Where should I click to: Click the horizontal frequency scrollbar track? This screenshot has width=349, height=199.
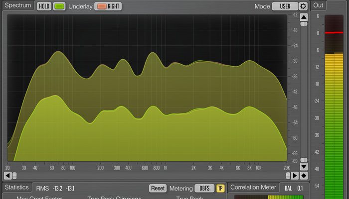[150, 176]
